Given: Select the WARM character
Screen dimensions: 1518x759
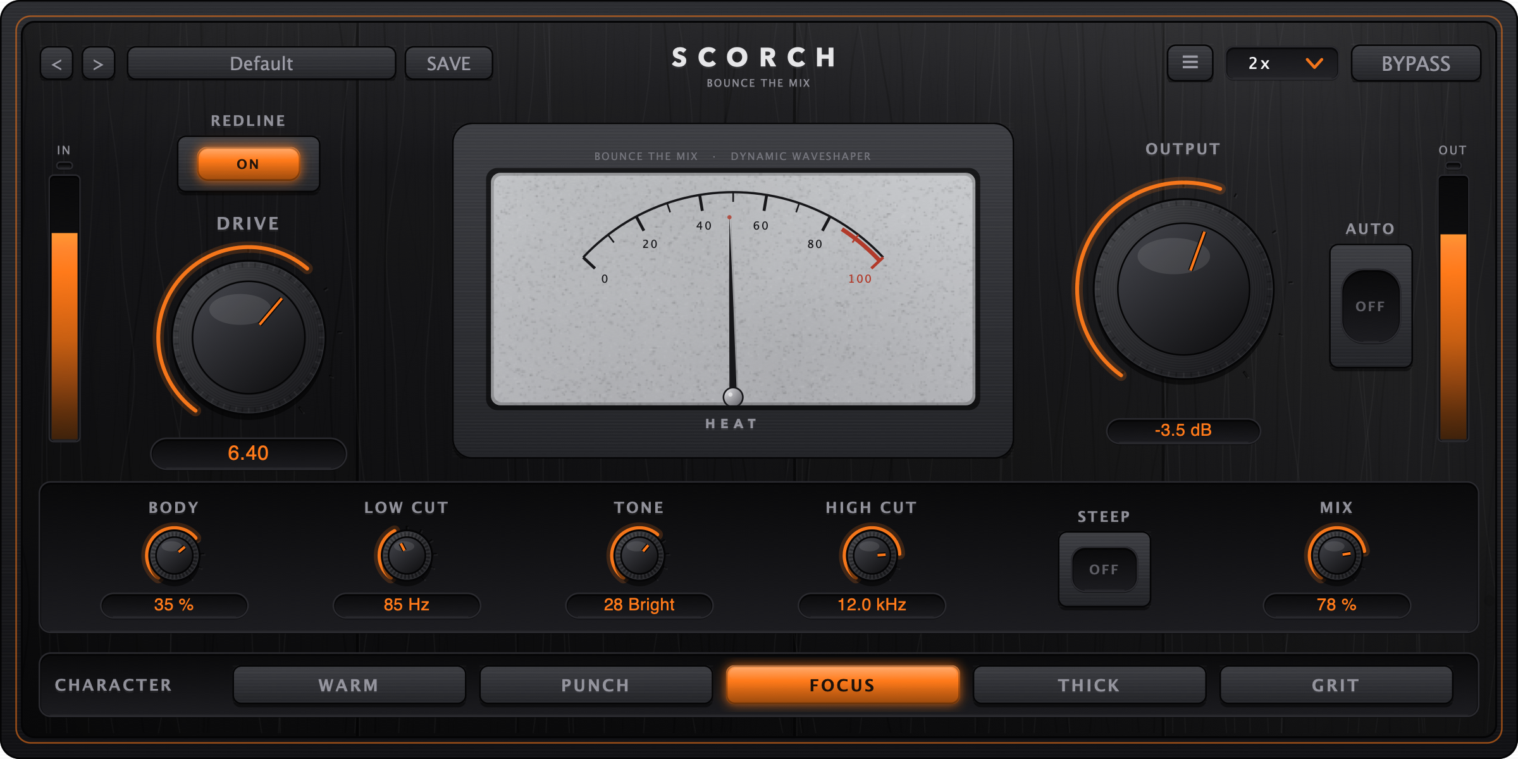Looking at the screenshot, I should pyautogui.click(x=349, y=685).
